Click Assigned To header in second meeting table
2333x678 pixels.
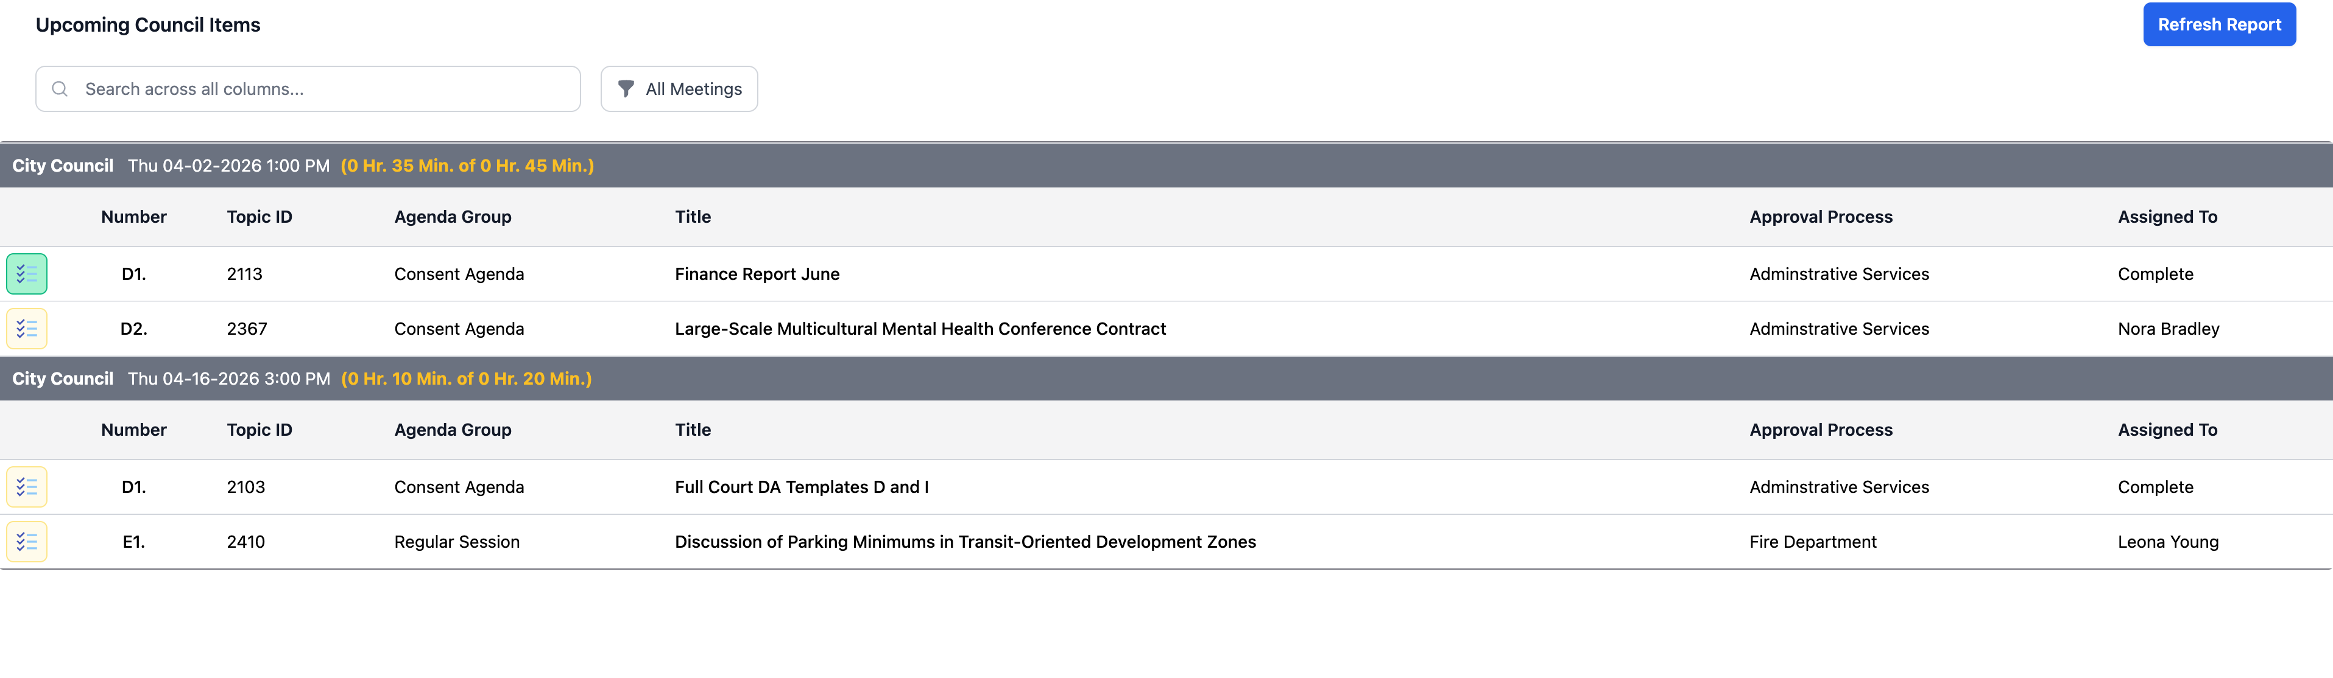click(2166, 430)
